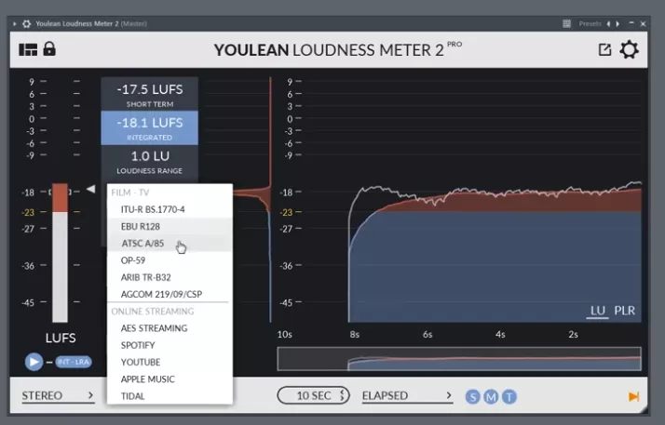The image size is (665, 425).
Task: Go to the next preset arrow
Action: point(617,23)
